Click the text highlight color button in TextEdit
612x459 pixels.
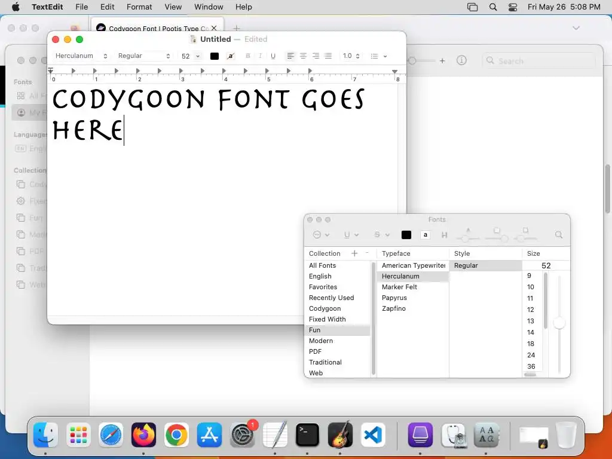pyautogui.click(x=231, y=56)
